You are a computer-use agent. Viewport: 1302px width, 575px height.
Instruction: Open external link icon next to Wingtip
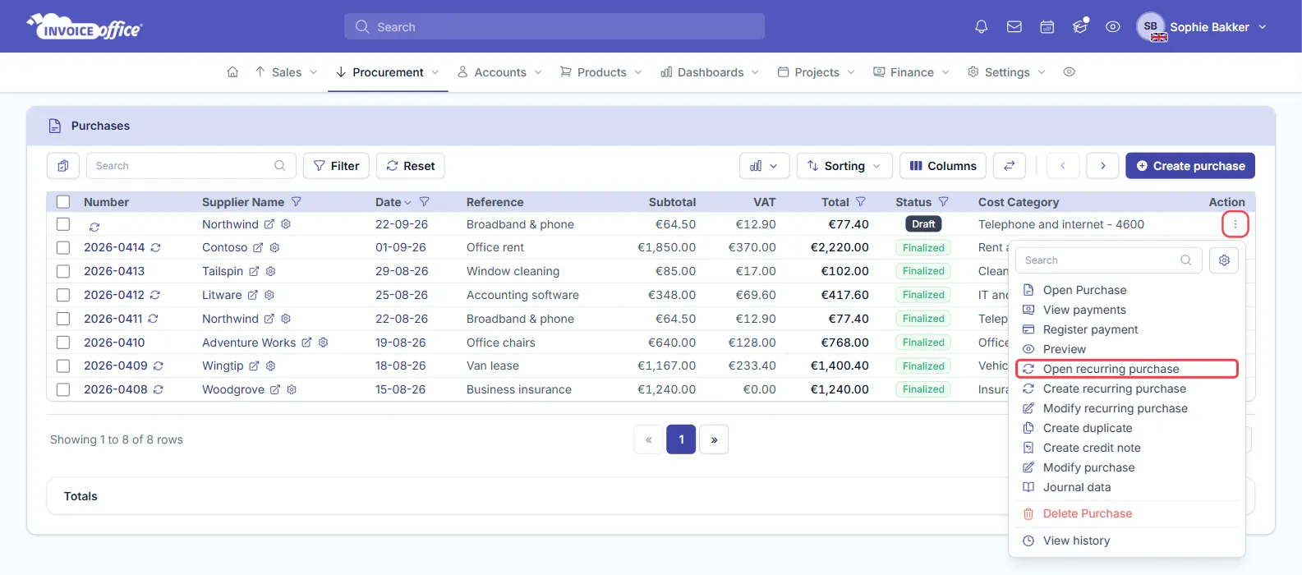(x=254, y=366)
